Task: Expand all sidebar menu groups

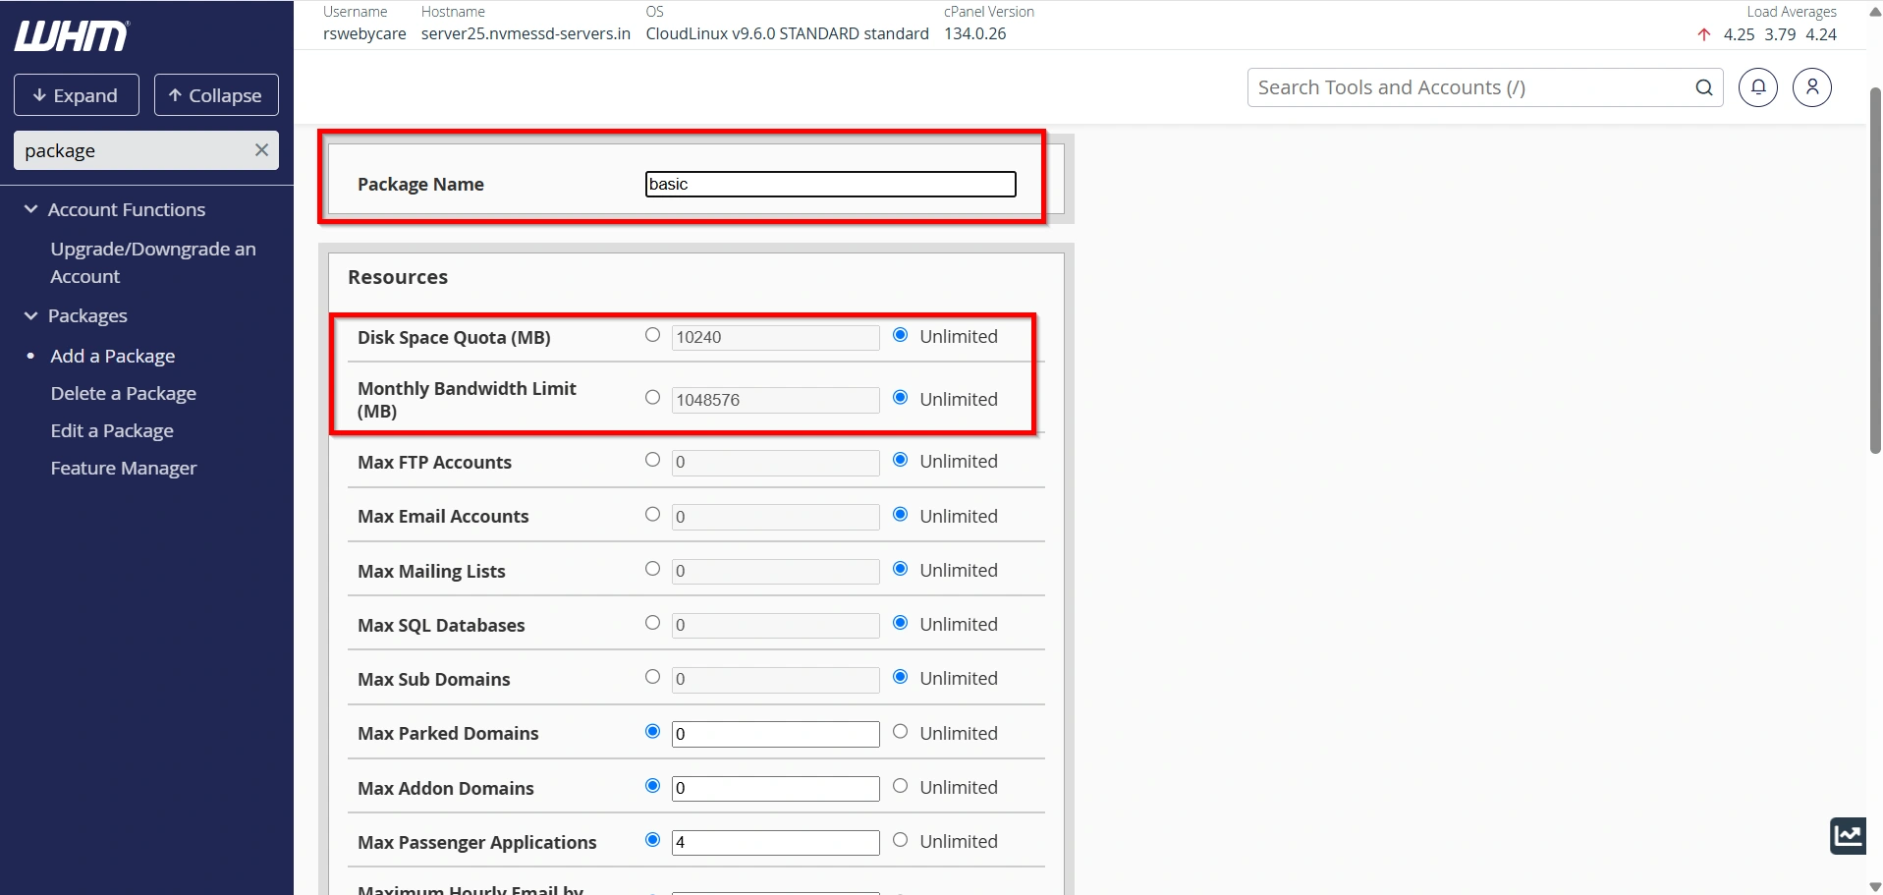Action: pyautogui.click(x=77, y=95)
